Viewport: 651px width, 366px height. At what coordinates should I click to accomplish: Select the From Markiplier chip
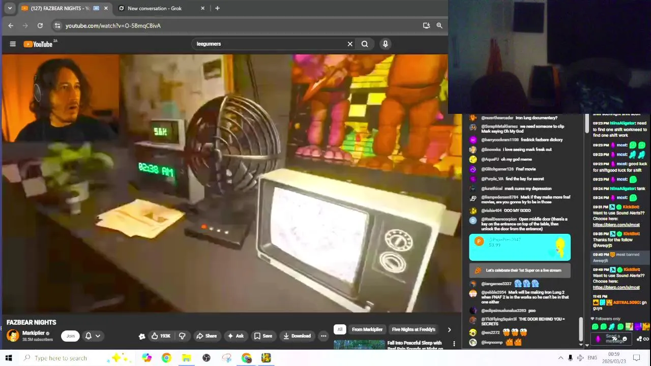pyautogui.click(x=367, y=329)
